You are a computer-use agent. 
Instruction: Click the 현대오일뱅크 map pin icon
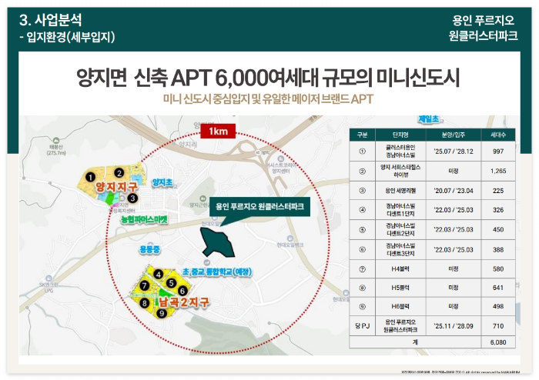290,238
